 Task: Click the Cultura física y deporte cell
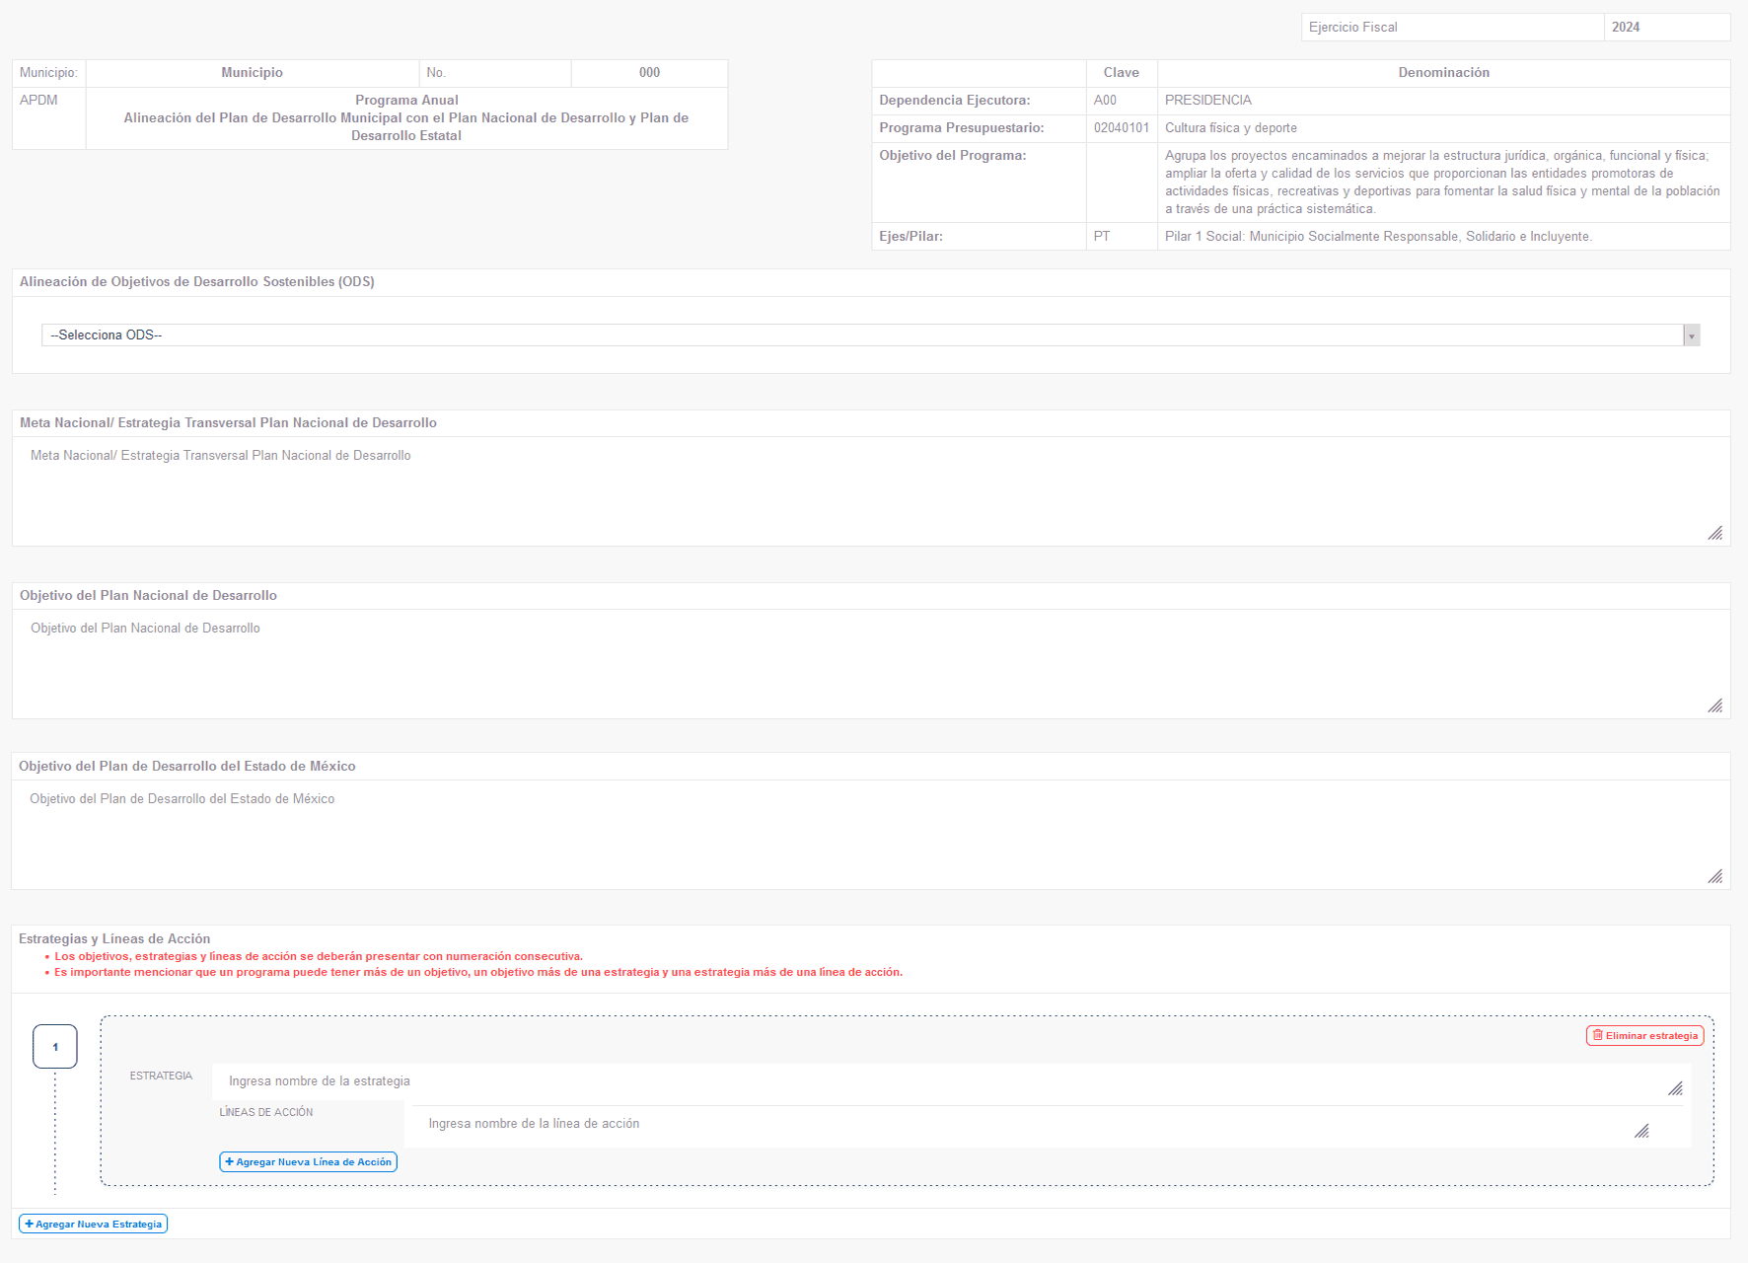pyautogui.click(x=1442, y=128)
